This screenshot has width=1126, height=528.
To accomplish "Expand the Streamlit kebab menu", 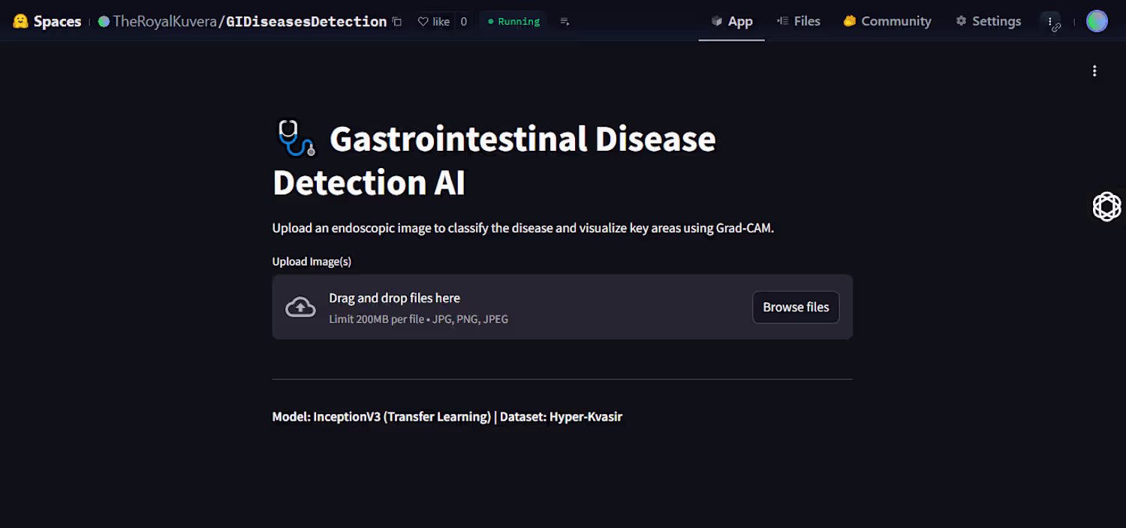I will [1094, 71].
